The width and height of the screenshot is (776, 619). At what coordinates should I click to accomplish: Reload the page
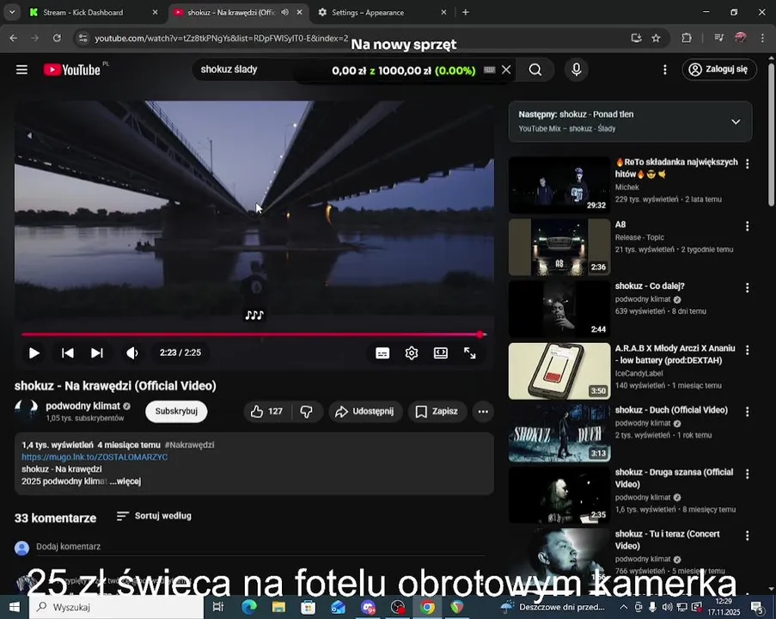[57, 38]
